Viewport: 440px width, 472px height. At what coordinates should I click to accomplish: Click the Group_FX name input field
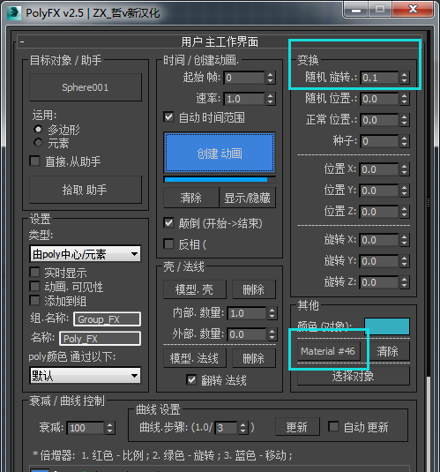click(108, 319)
